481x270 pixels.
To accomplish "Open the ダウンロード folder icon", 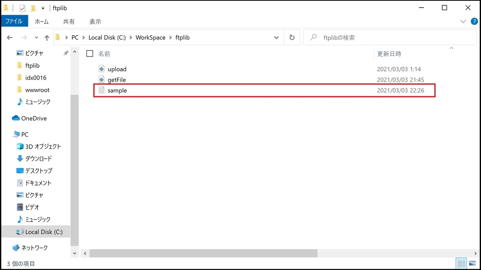I will click(20, 159).
